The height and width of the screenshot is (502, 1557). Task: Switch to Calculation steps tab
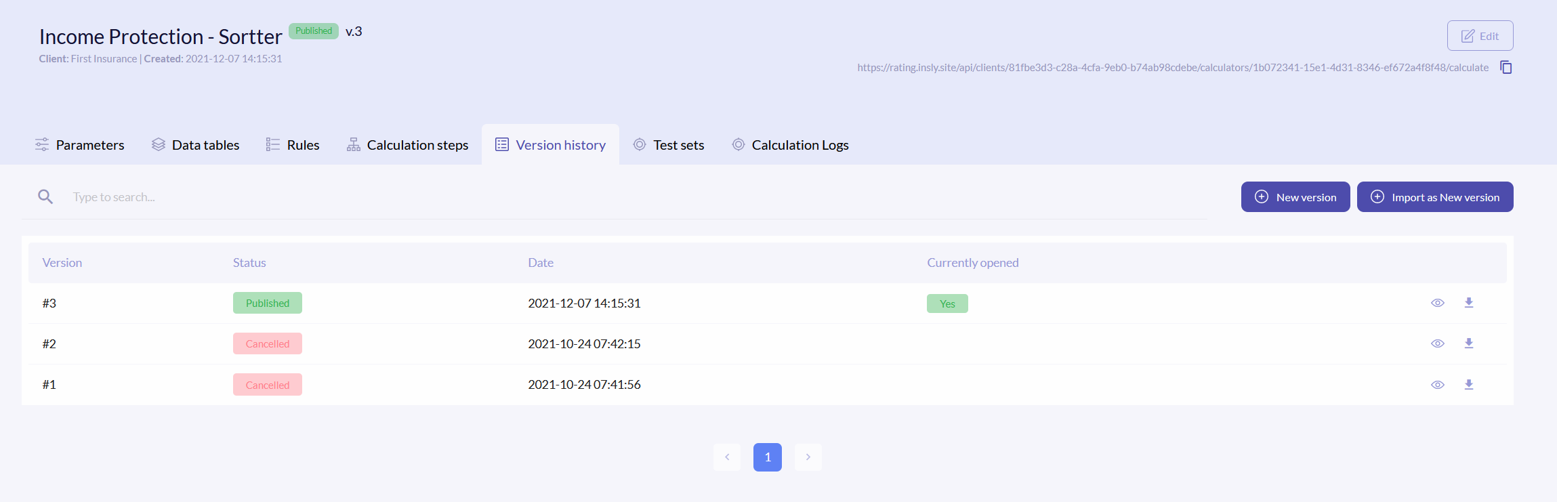pos(408,145)
